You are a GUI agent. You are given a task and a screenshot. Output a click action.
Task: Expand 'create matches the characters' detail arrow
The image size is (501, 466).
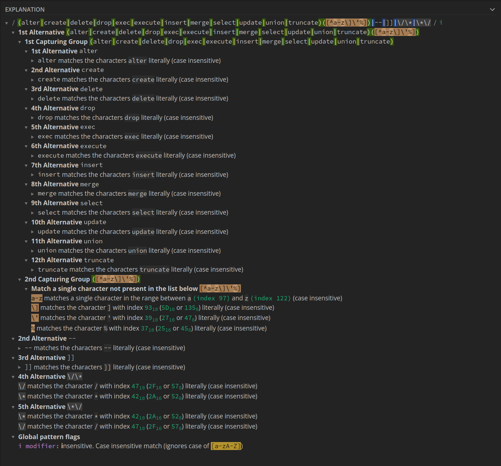(x=33, y=80)
